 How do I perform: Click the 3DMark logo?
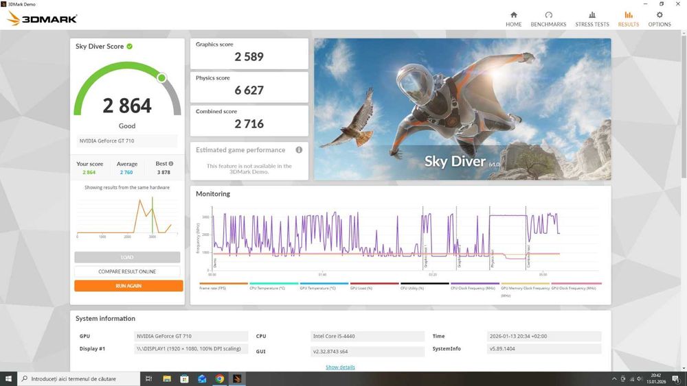pyautogui.click(x=43, y=19)
